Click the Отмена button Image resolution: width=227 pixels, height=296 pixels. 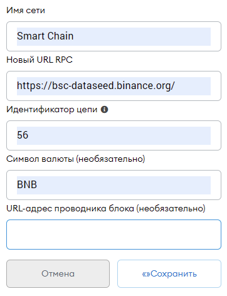(x=58, y=273)
